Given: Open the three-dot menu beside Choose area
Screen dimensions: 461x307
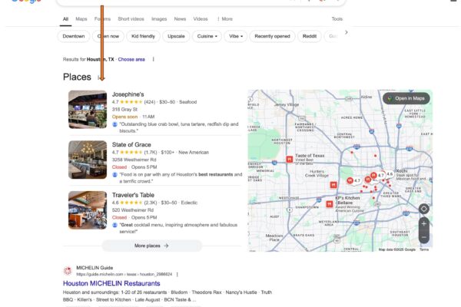Looking at the screenshot, I should tap(153, 59).
